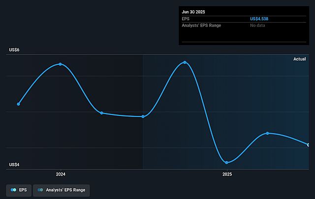Viewport: 315px width, 199px height.
Task: Click the Actual label in the chart
Action: tap(300, 59)
